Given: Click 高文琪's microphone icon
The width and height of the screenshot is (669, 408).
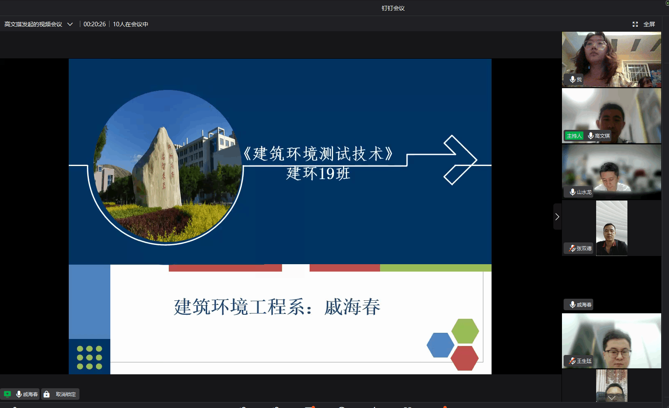Looking at the screenshot, I should pos(591,136).
